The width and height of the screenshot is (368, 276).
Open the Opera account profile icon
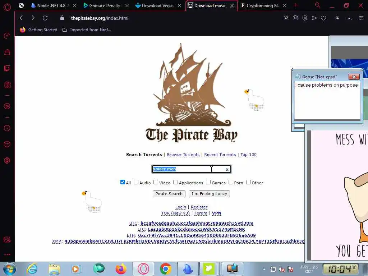pos(337,18)
